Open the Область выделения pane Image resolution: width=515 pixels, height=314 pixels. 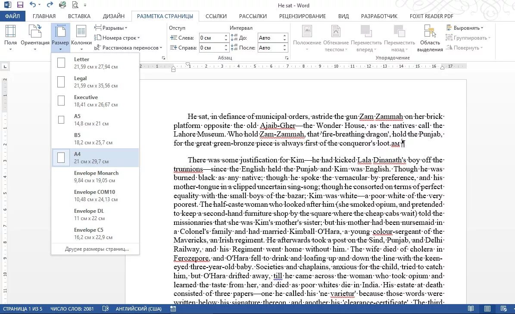[x=430, y=38]
